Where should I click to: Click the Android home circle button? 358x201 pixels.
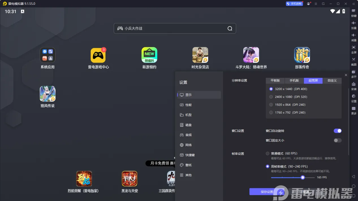click(353, 186)
